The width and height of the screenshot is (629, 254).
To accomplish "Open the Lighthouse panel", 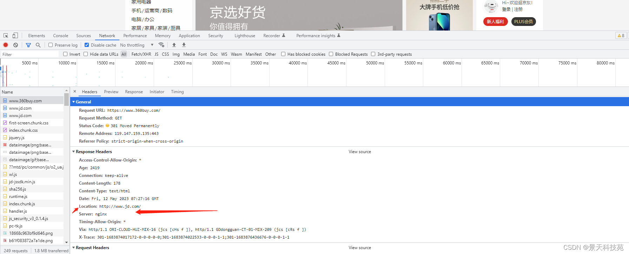I will point(245,36).
